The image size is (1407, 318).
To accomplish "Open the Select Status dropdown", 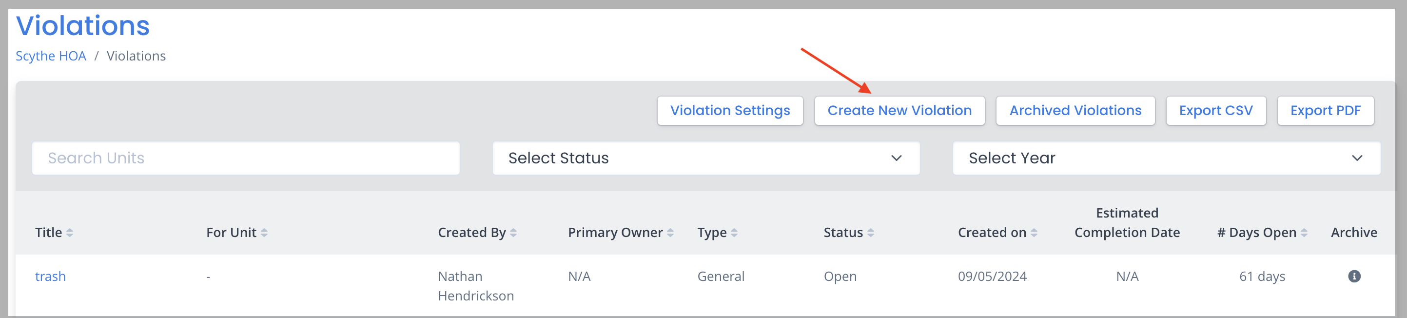I will [705, 159].
